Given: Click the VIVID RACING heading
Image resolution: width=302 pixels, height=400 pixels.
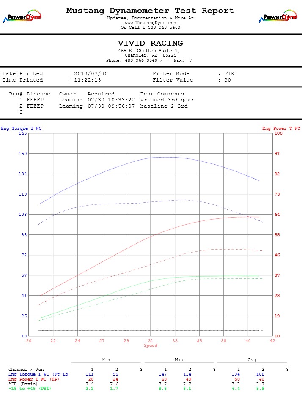Looking at the screenshot, I should 150,43.
